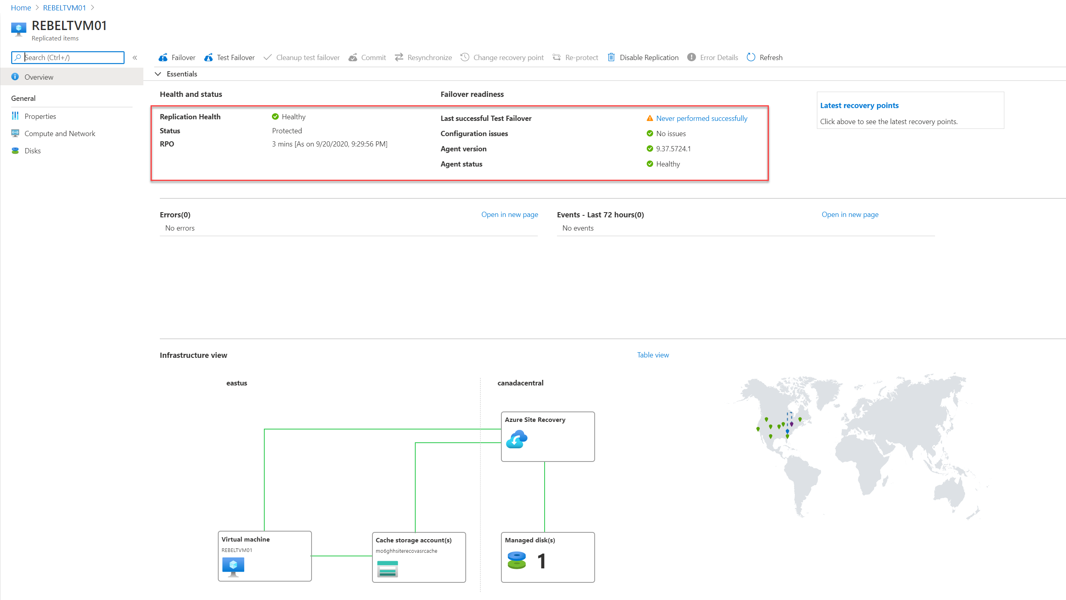Open Errors in new page link

(509, 215)
